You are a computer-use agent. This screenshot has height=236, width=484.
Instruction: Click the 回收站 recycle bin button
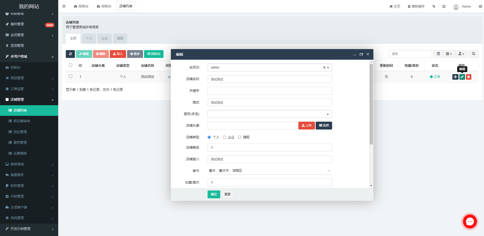pos(154,54)
